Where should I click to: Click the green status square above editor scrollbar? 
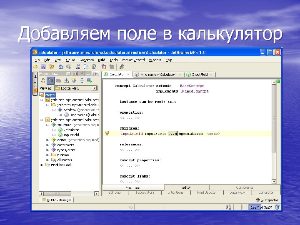point(278,81)
